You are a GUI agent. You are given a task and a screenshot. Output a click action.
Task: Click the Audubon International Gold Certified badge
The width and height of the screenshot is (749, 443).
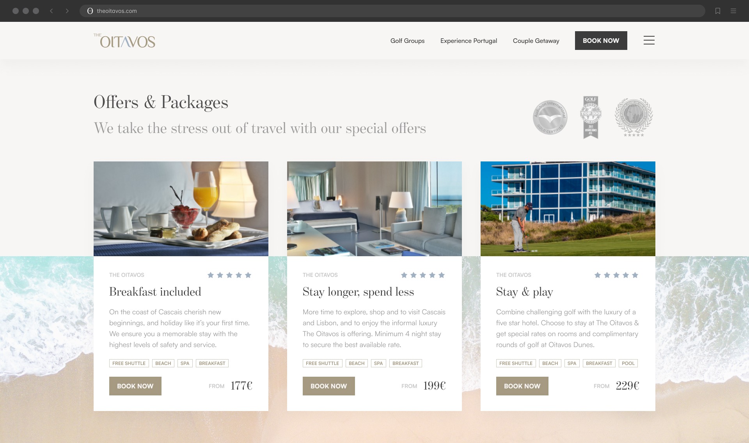550,117
